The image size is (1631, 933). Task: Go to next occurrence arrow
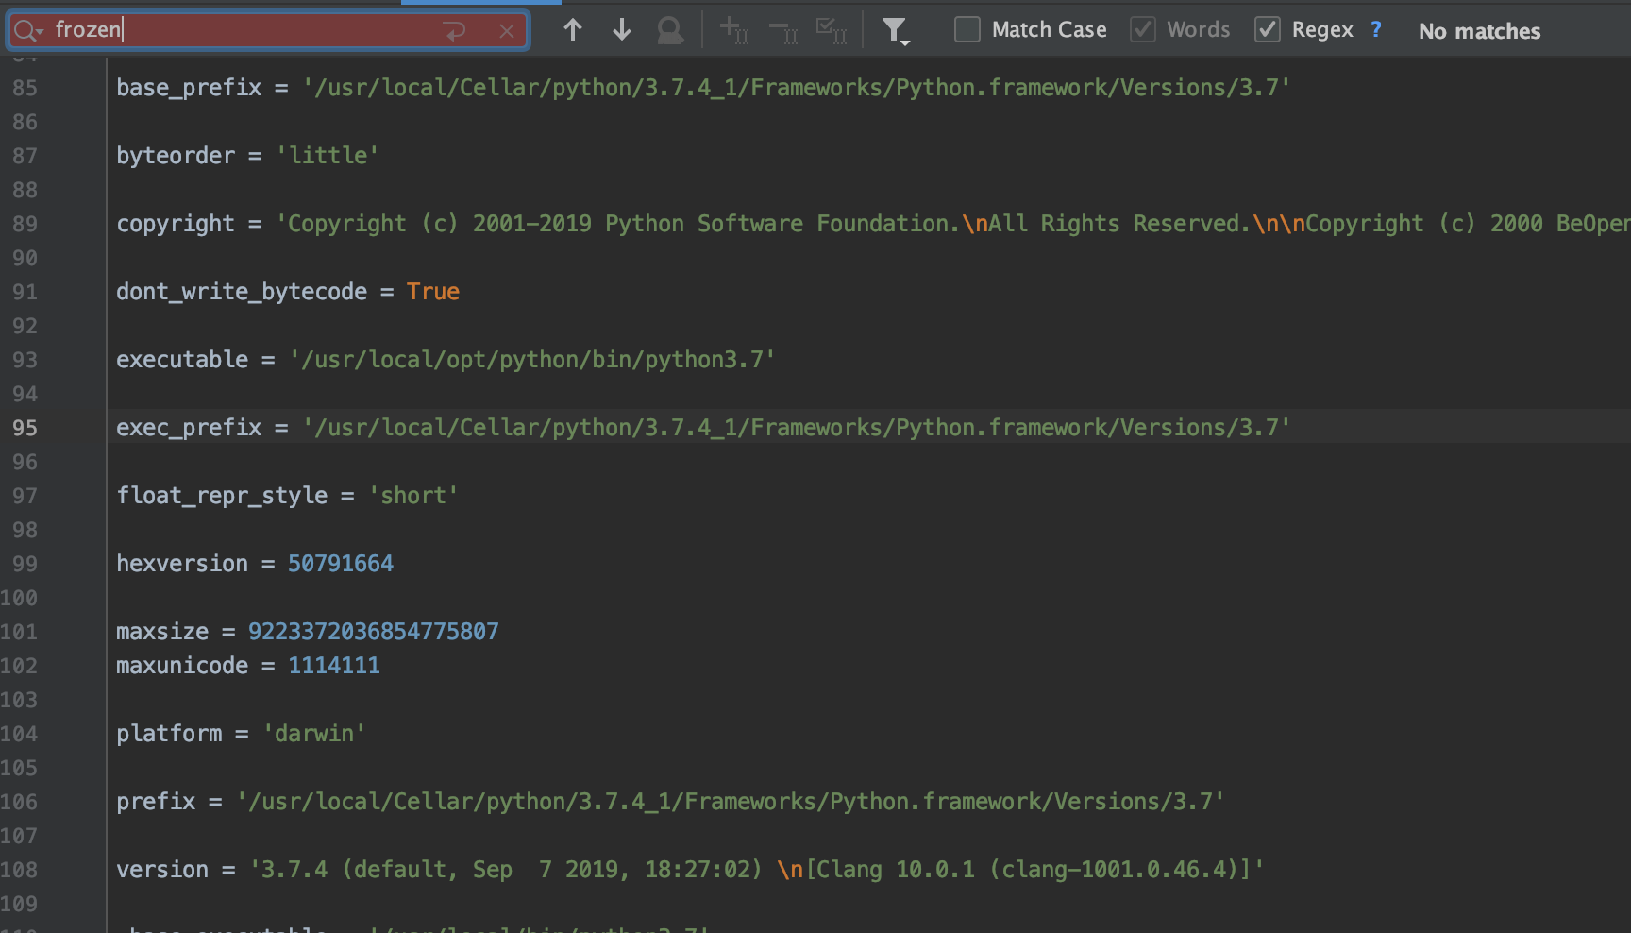coord(621,30)
